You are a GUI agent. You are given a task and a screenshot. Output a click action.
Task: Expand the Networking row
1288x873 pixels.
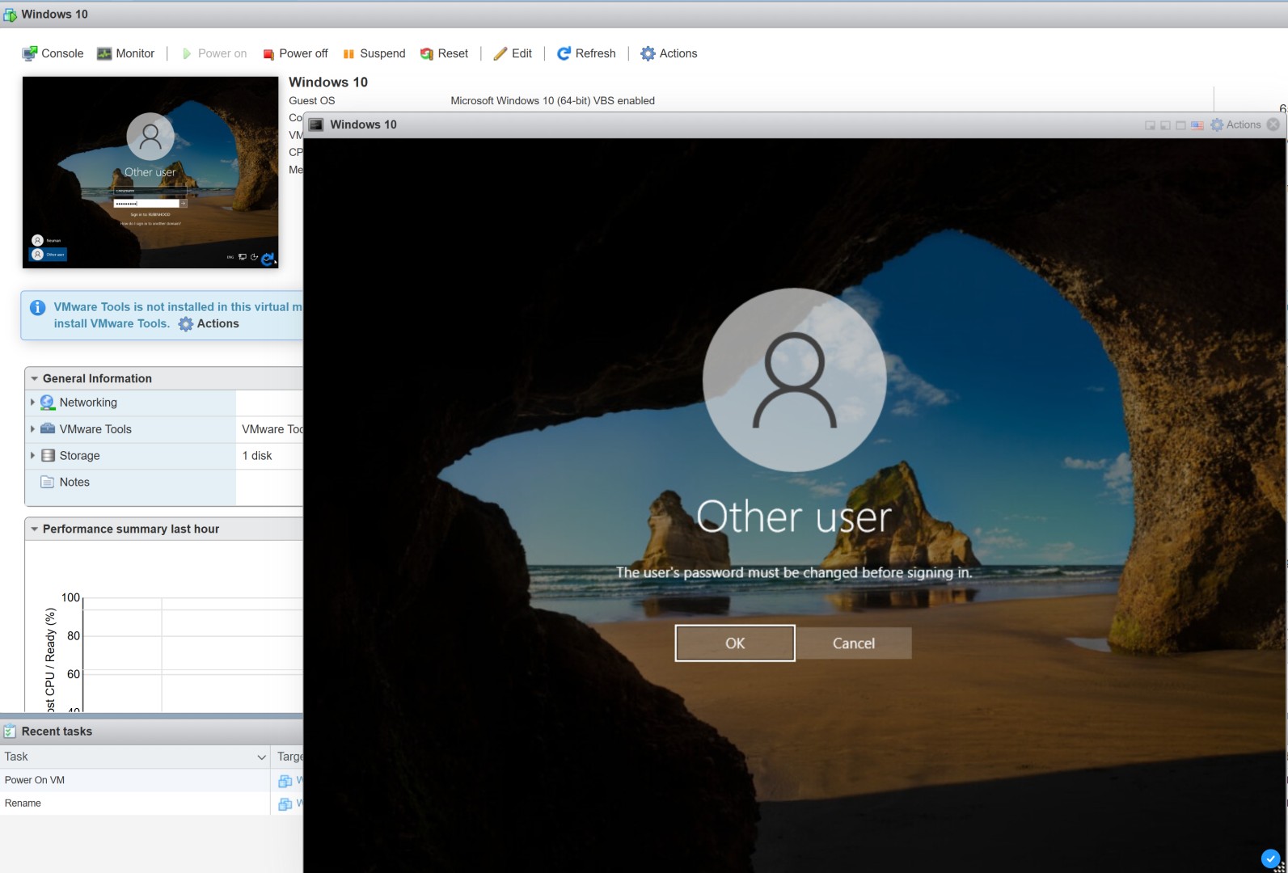[32, 402]
